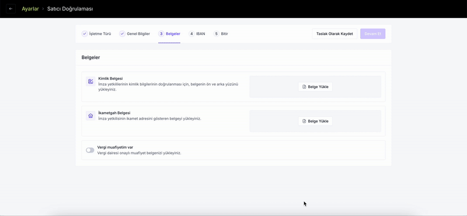Click the Vergi dairesi onaylı muafiyet description
The width and height of the screenshot is (467, 216).
[x=139, y=153]
